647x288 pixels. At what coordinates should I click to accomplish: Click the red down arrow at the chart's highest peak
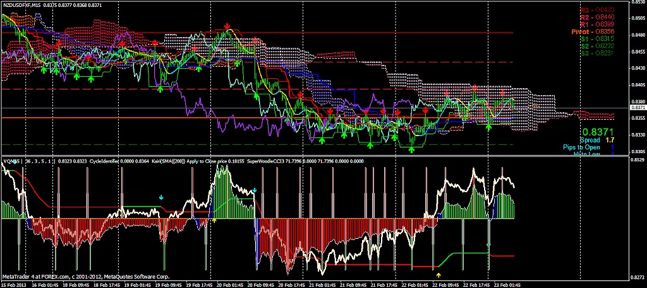[227, 26]
